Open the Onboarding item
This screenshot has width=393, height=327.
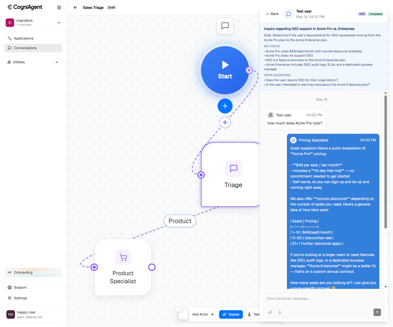(33, 272)
